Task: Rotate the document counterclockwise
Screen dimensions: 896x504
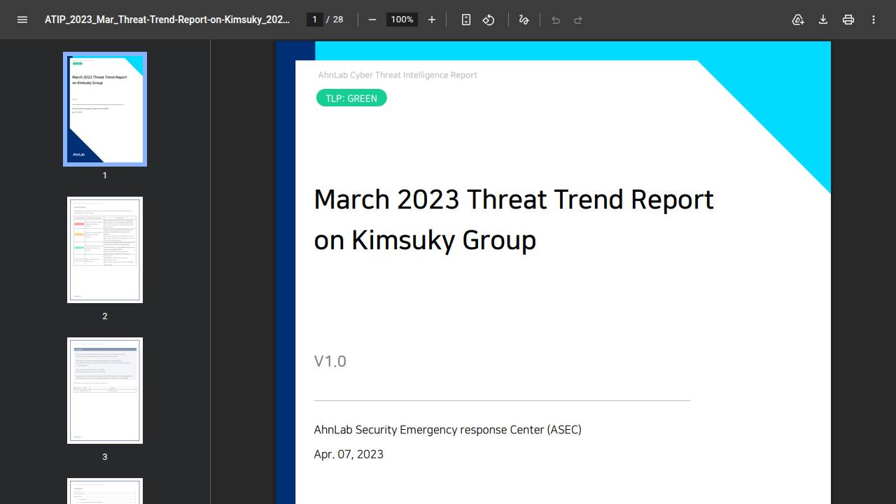Action: click(x=489, y=20)
